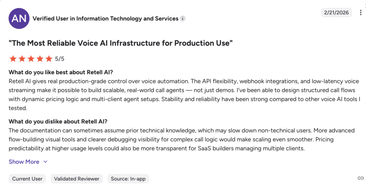This screenshot has width=366, height=185.
Task: Open the review title about Reliable Voice AI
Action: pos(121,43)
